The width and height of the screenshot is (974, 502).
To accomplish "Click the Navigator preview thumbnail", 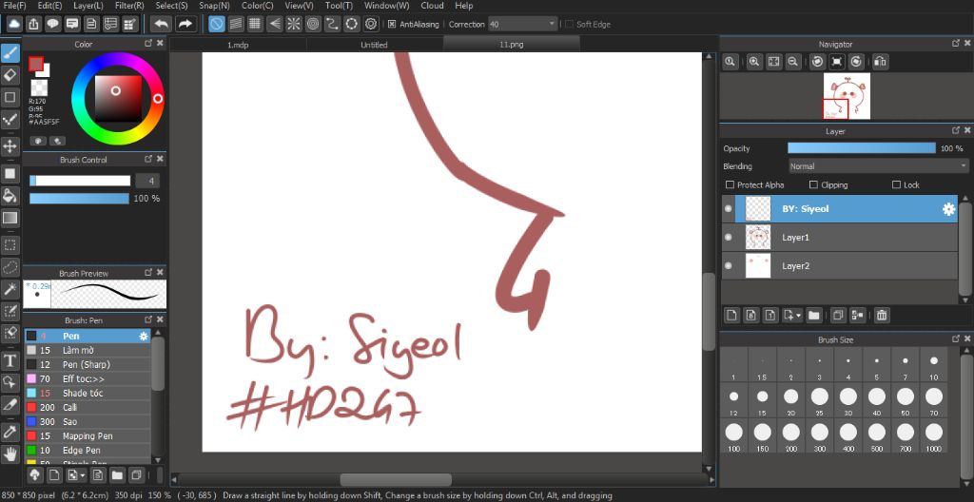I will click(x=847, y=96).
